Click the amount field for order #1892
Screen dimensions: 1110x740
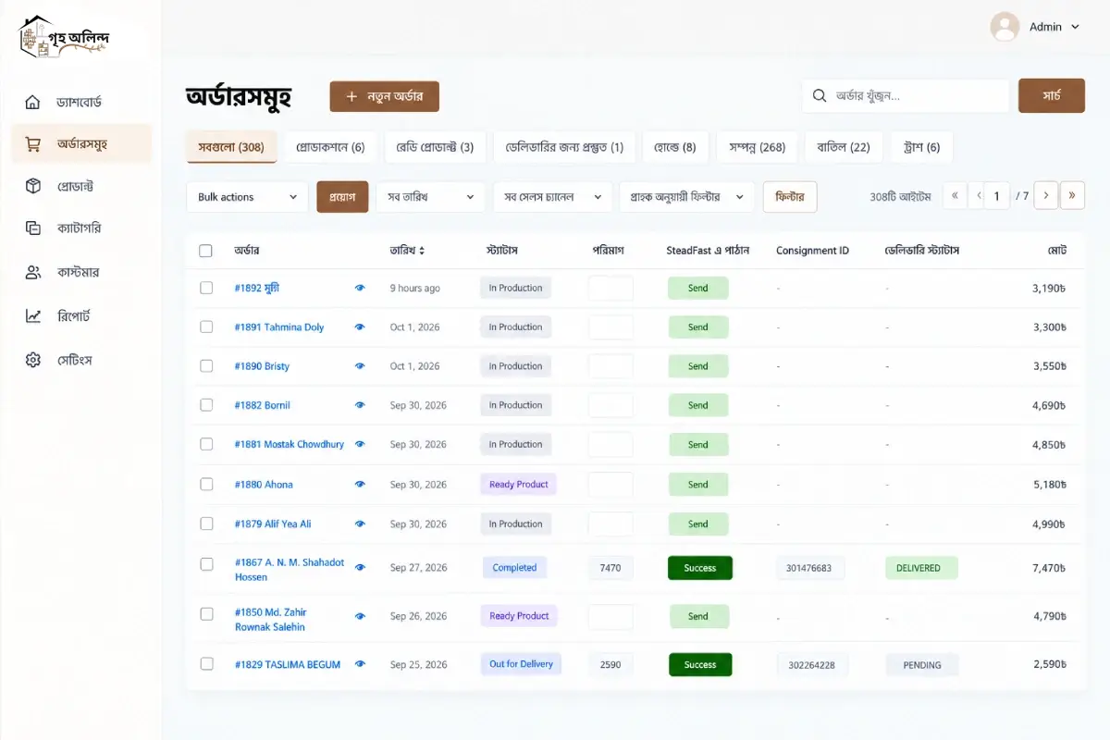610,288
